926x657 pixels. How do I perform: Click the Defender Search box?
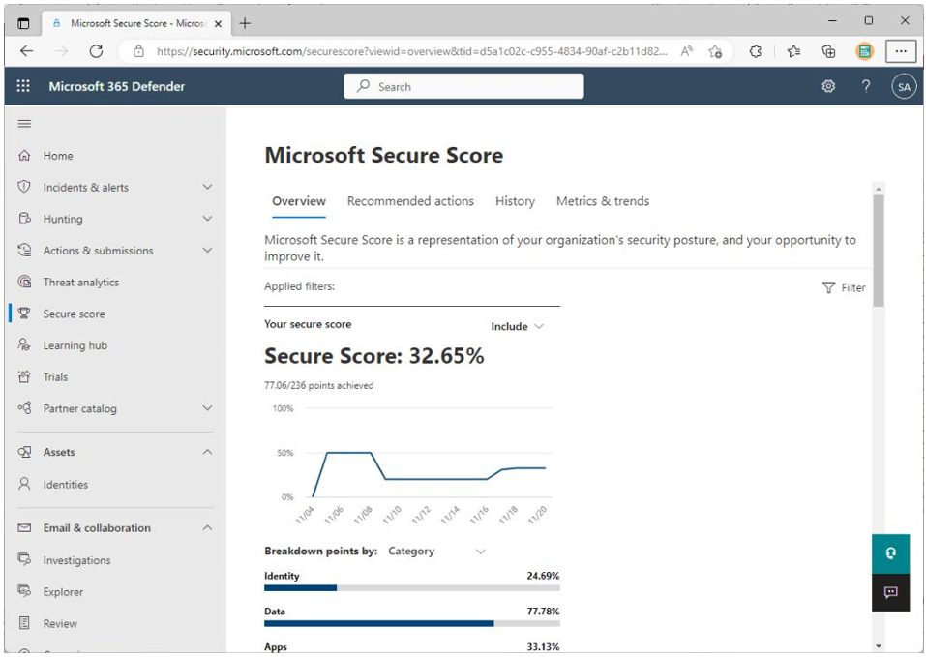(x=463, y=86)
